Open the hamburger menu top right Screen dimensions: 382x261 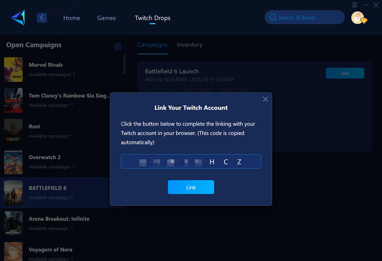point(355,5)
